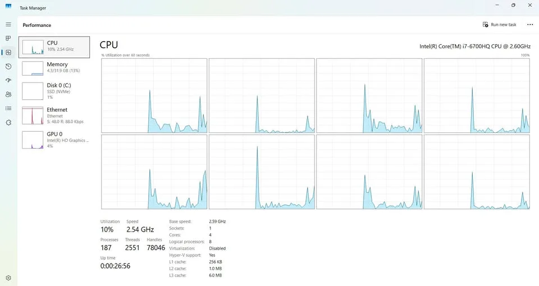539x286 pixels.
Task: Select the CPU performance item
Action: click(x=54, y=47)
